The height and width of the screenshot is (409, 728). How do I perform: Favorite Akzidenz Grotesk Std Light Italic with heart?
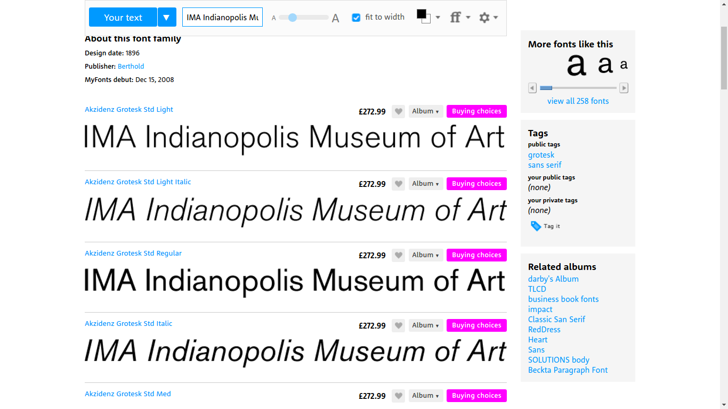[x=398, y=184]
